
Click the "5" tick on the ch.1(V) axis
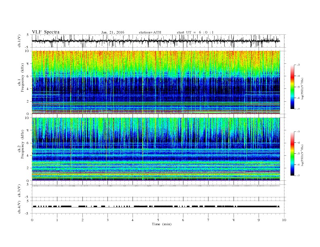pos(28,35)
